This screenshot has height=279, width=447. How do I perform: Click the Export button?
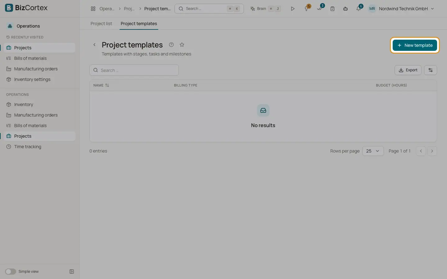(408, 70)
